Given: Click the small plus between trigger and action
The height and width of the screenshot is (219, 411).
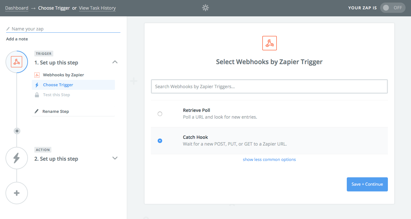Looking at the screenshot, I should (17, 131).
